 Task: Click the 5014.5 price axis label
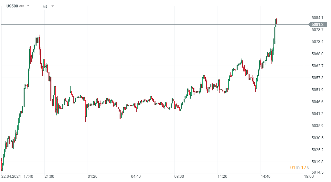click(x=317, y=172)
